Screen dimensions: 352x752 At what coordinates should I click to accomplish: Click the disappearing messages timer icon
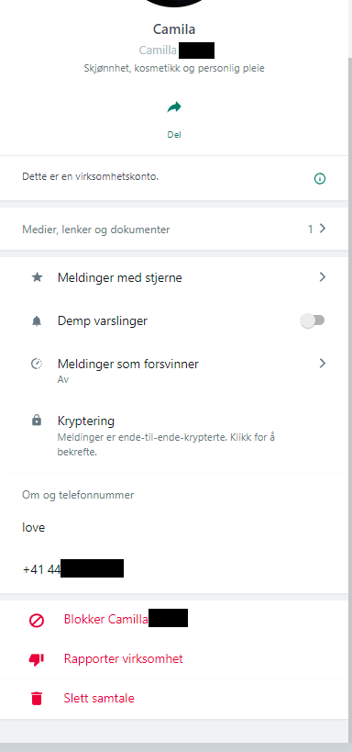pos(37,364)
